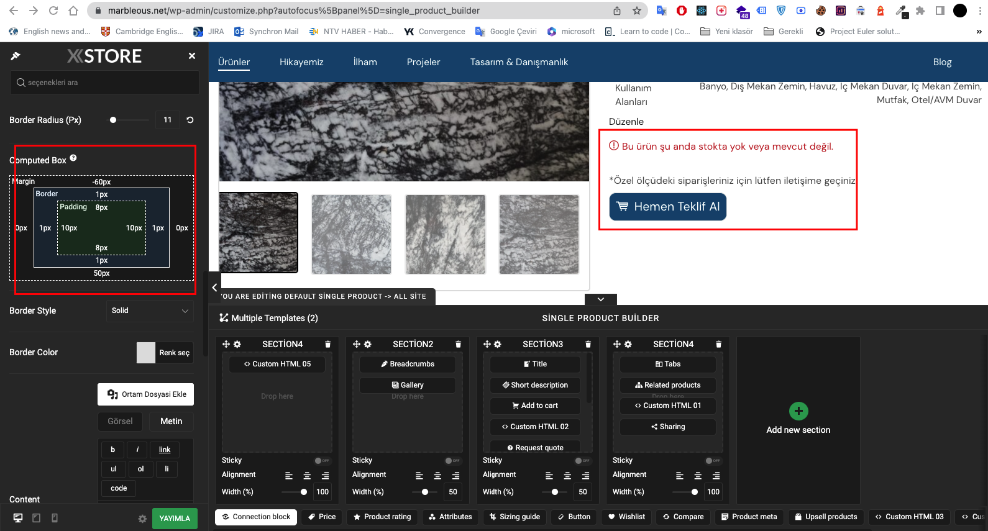This screenshot has height=531, width=988.
Task: Select fourth product gallery thumbnail
Action: pyautogui.click(x=539, y=234)
